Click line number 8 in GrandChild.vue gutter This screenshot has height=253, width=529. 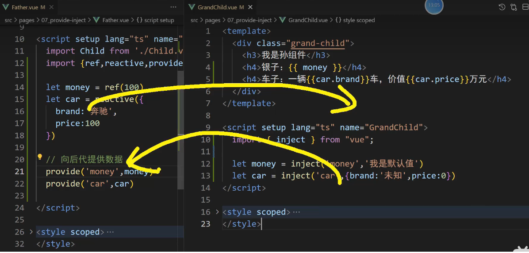(208, 116)
